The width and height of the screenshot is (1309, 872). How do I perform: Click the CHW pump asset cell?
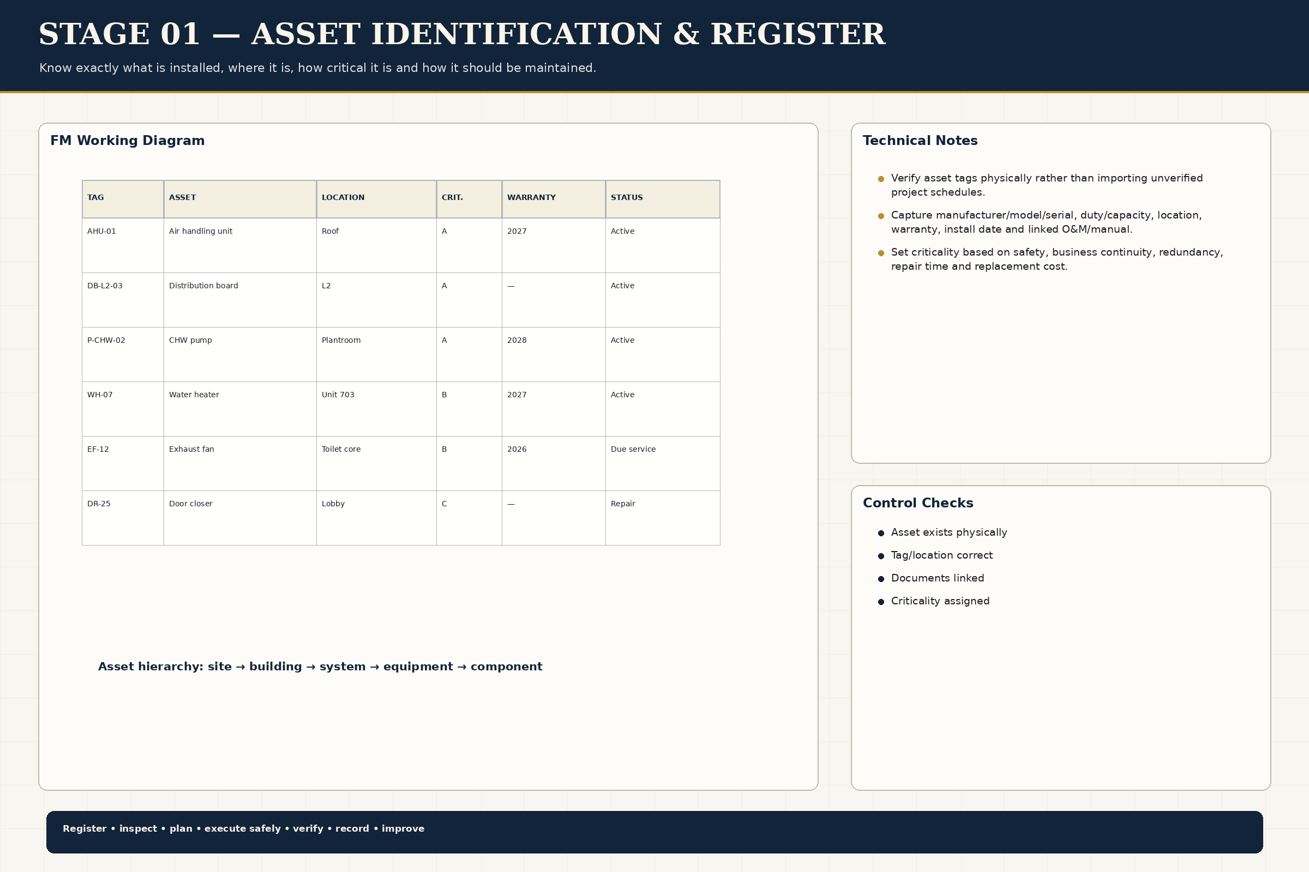pyautogui.click(x=240, y=354)
